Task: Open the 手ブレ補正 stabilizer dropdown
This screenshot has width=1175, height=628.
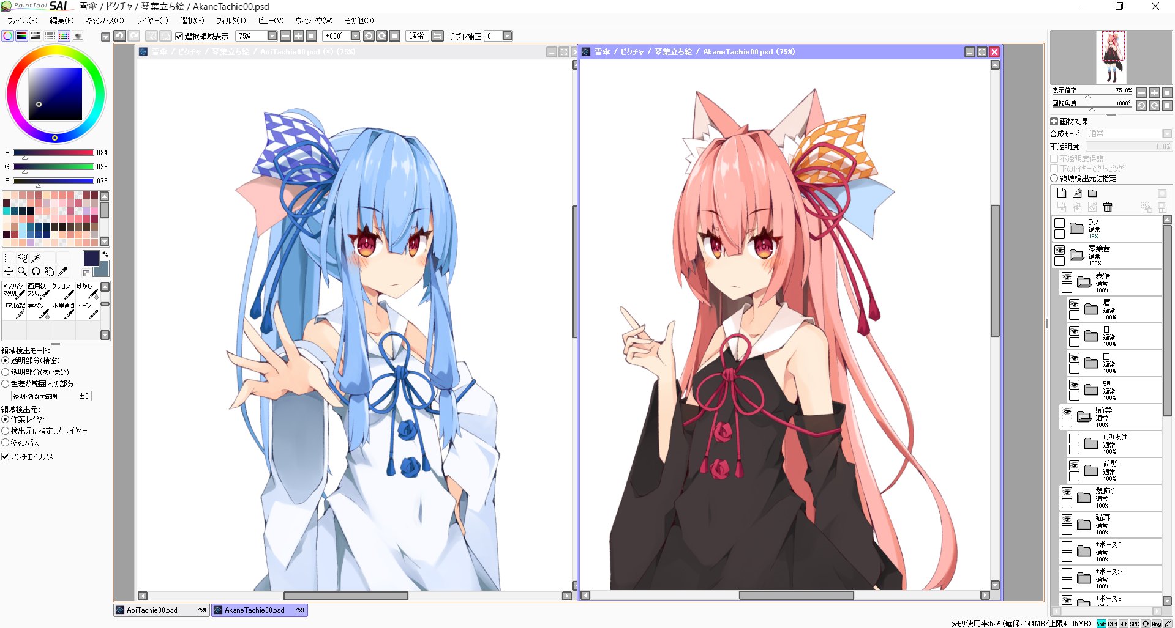Action: 507,36
